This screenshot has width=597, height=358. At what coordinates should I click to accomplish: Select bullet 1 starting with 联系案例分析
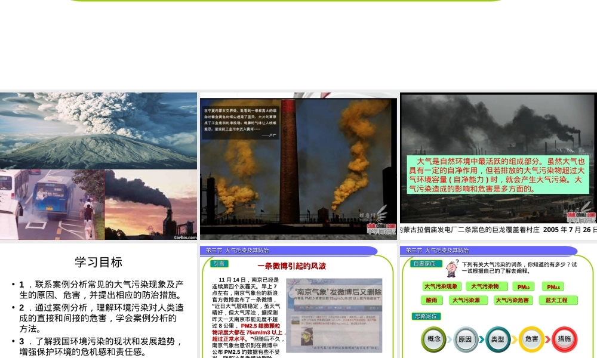[x=100, y=289]
